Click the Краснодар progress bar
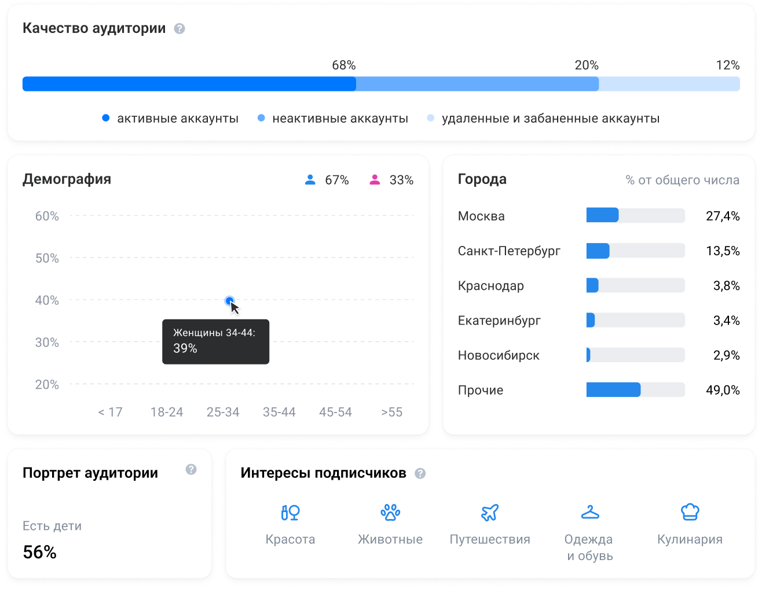762x589 pixels. point(636,285)
